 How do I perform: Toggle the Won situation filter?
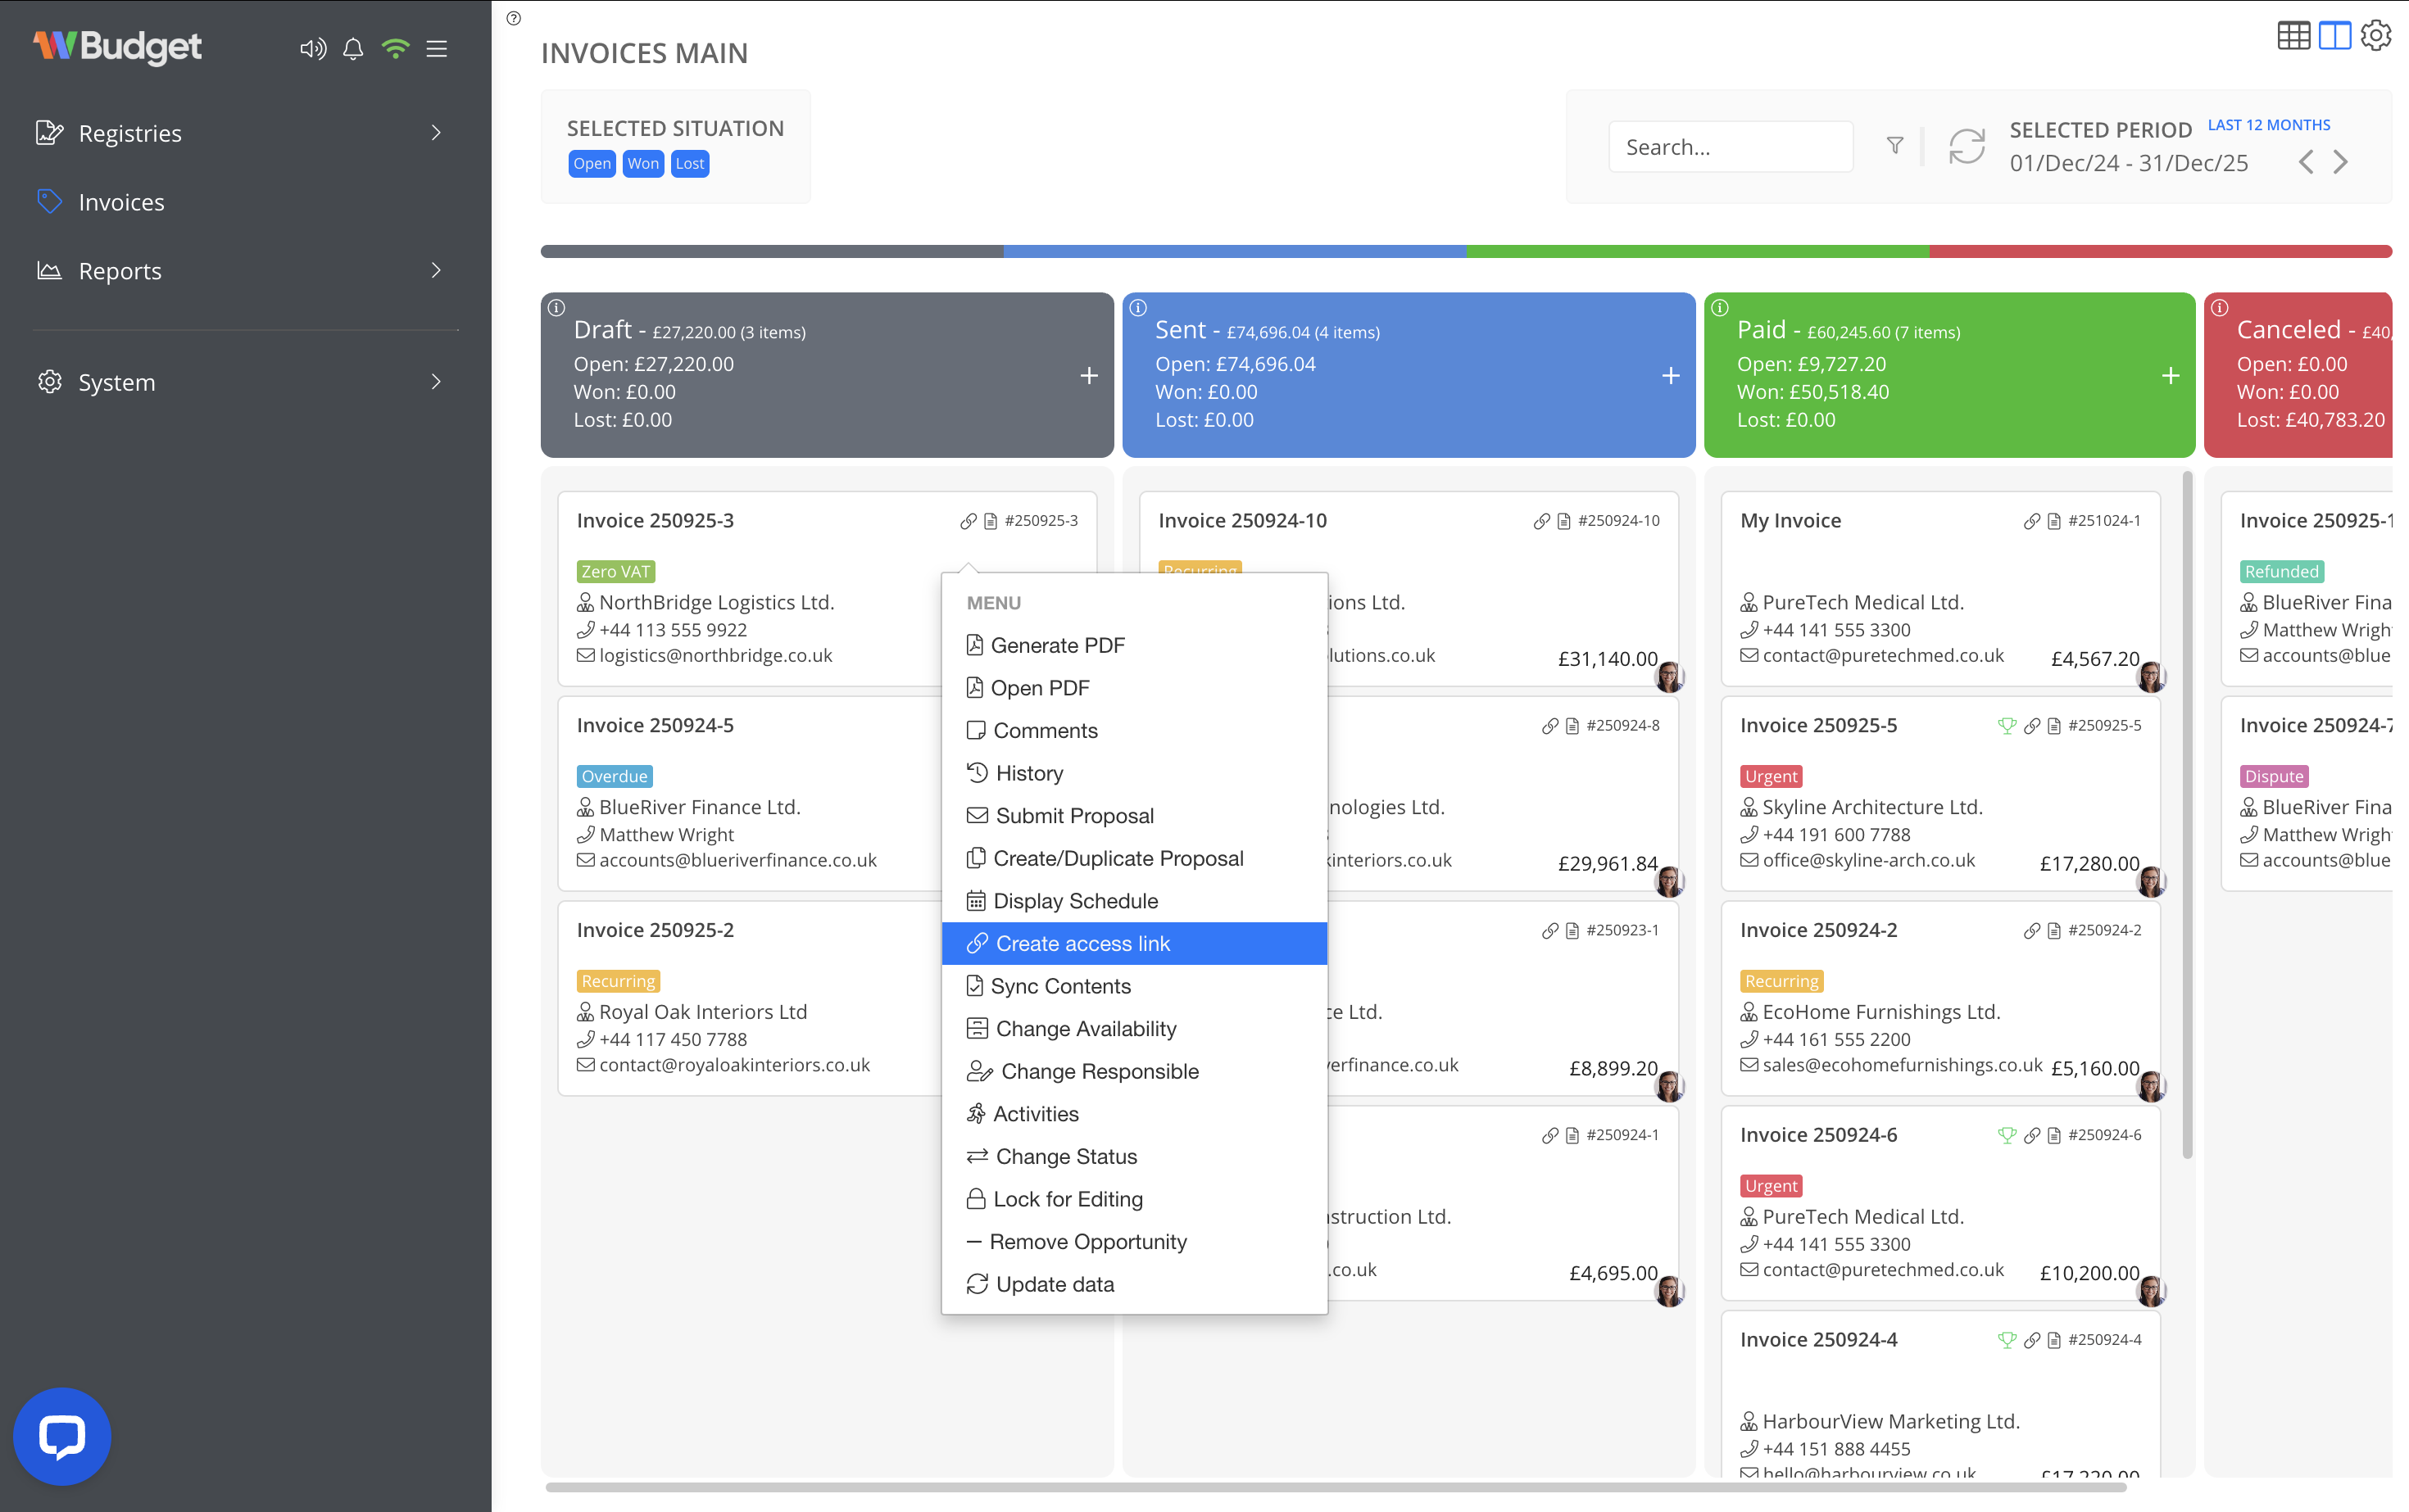[x=642, y=163]
